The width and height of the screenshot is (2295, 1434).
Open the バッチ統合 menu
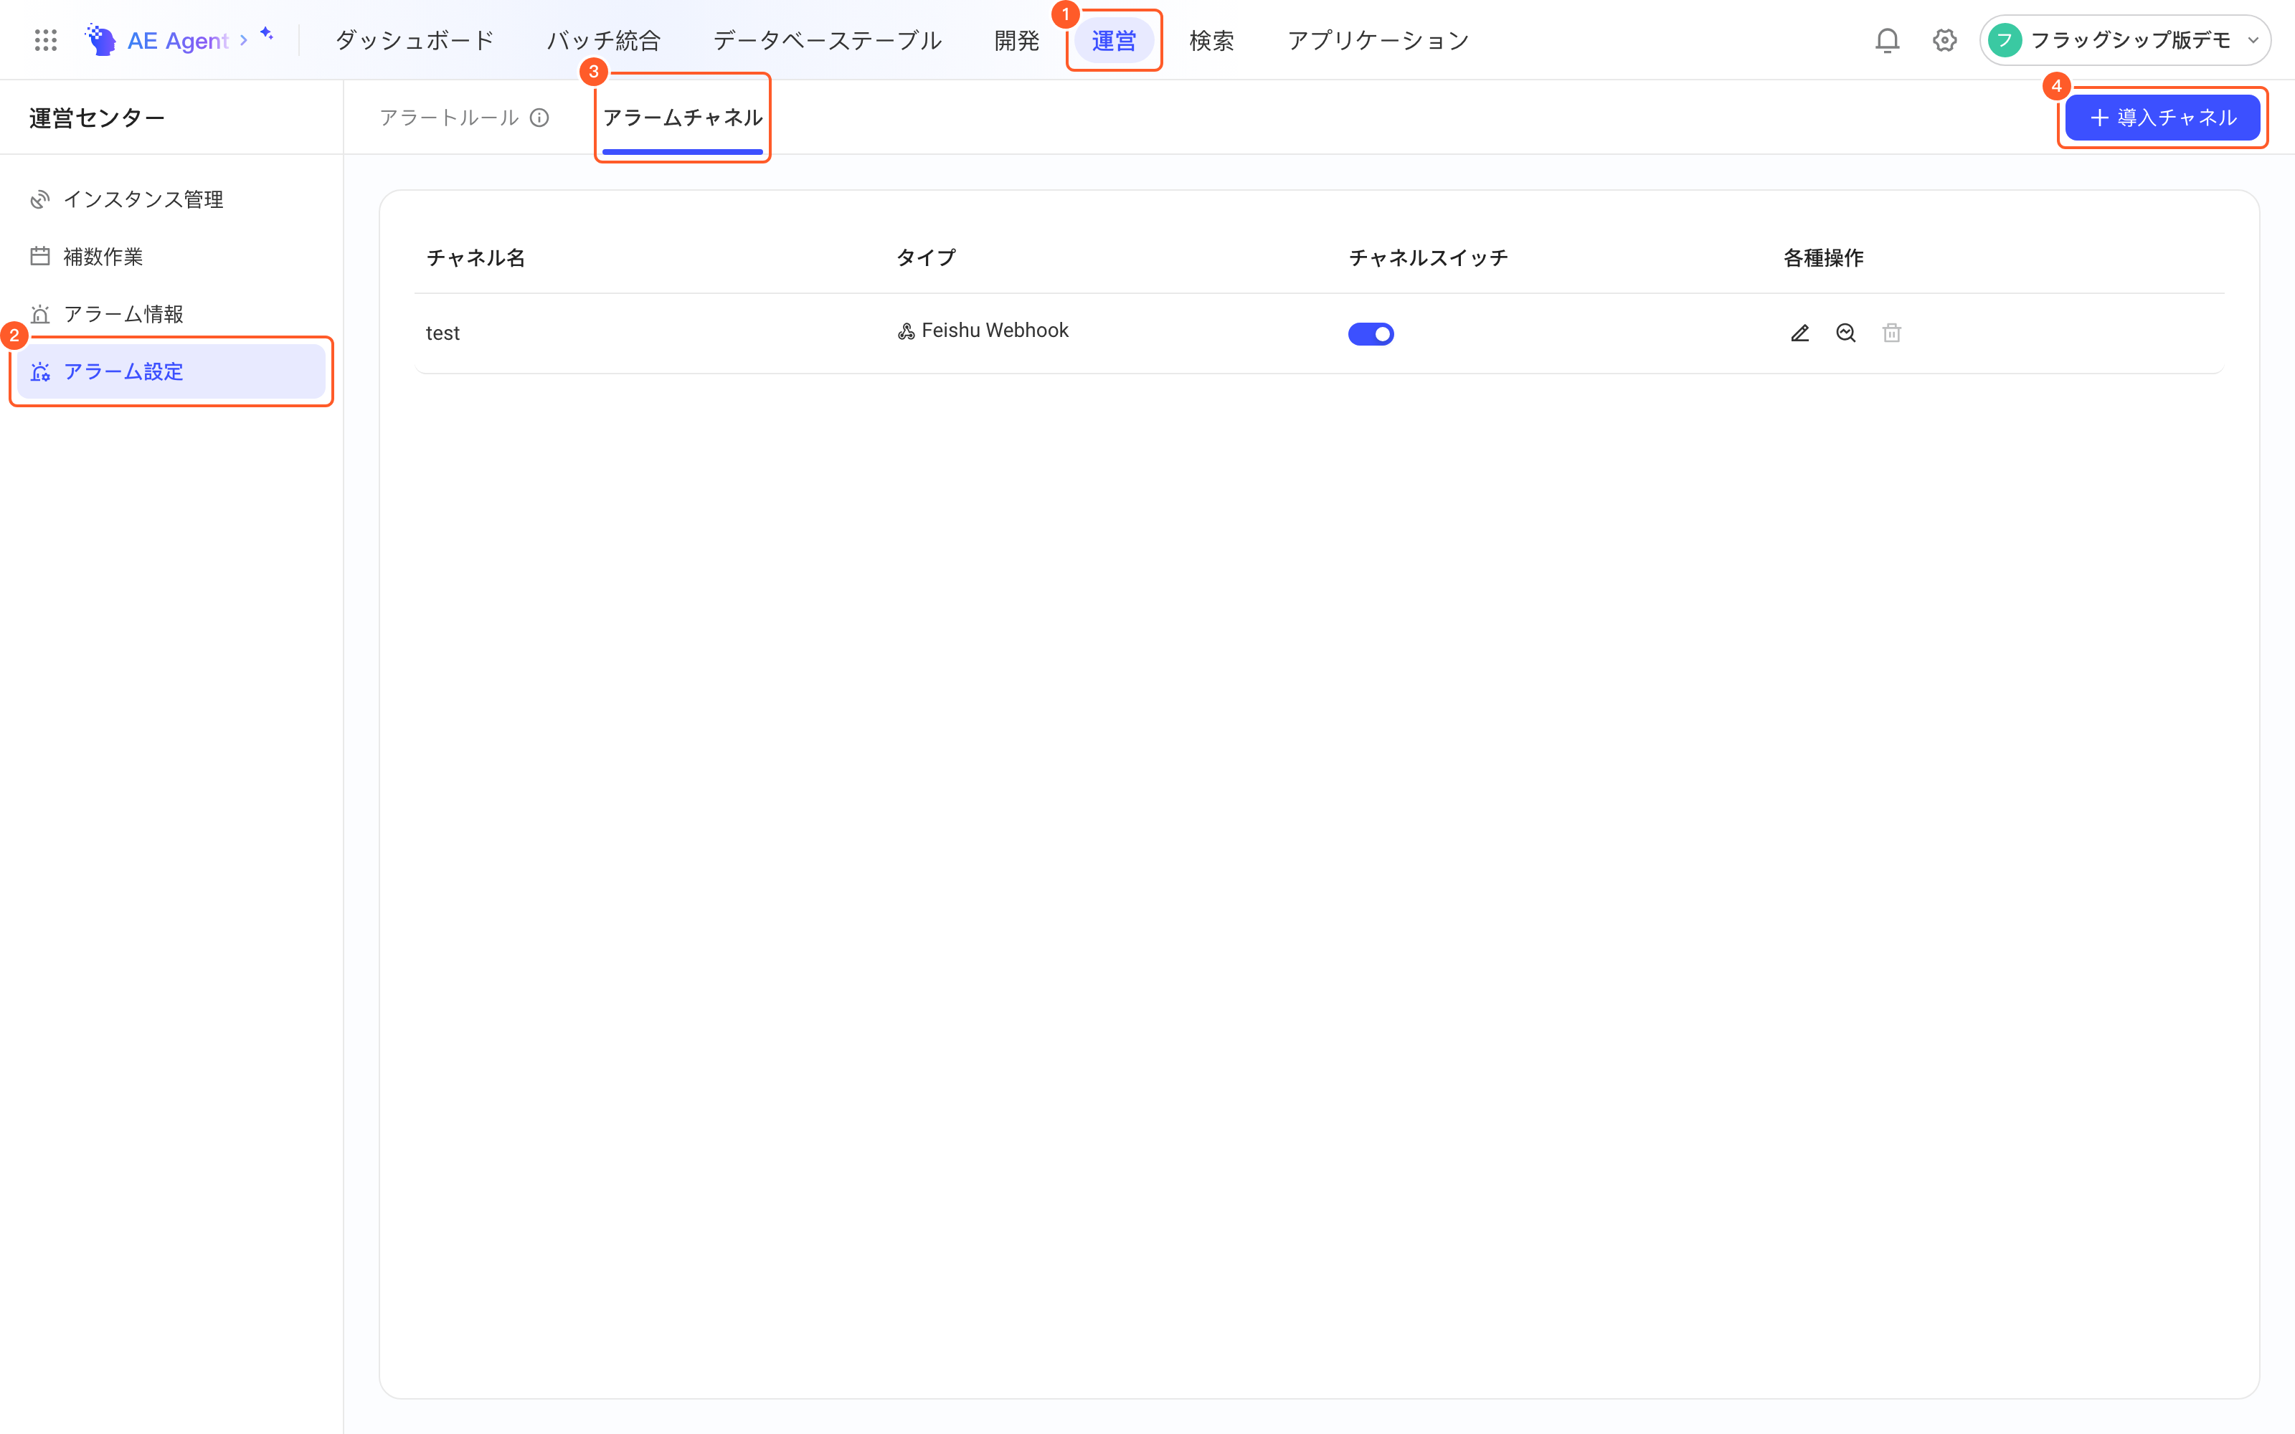tap(603, 40)
